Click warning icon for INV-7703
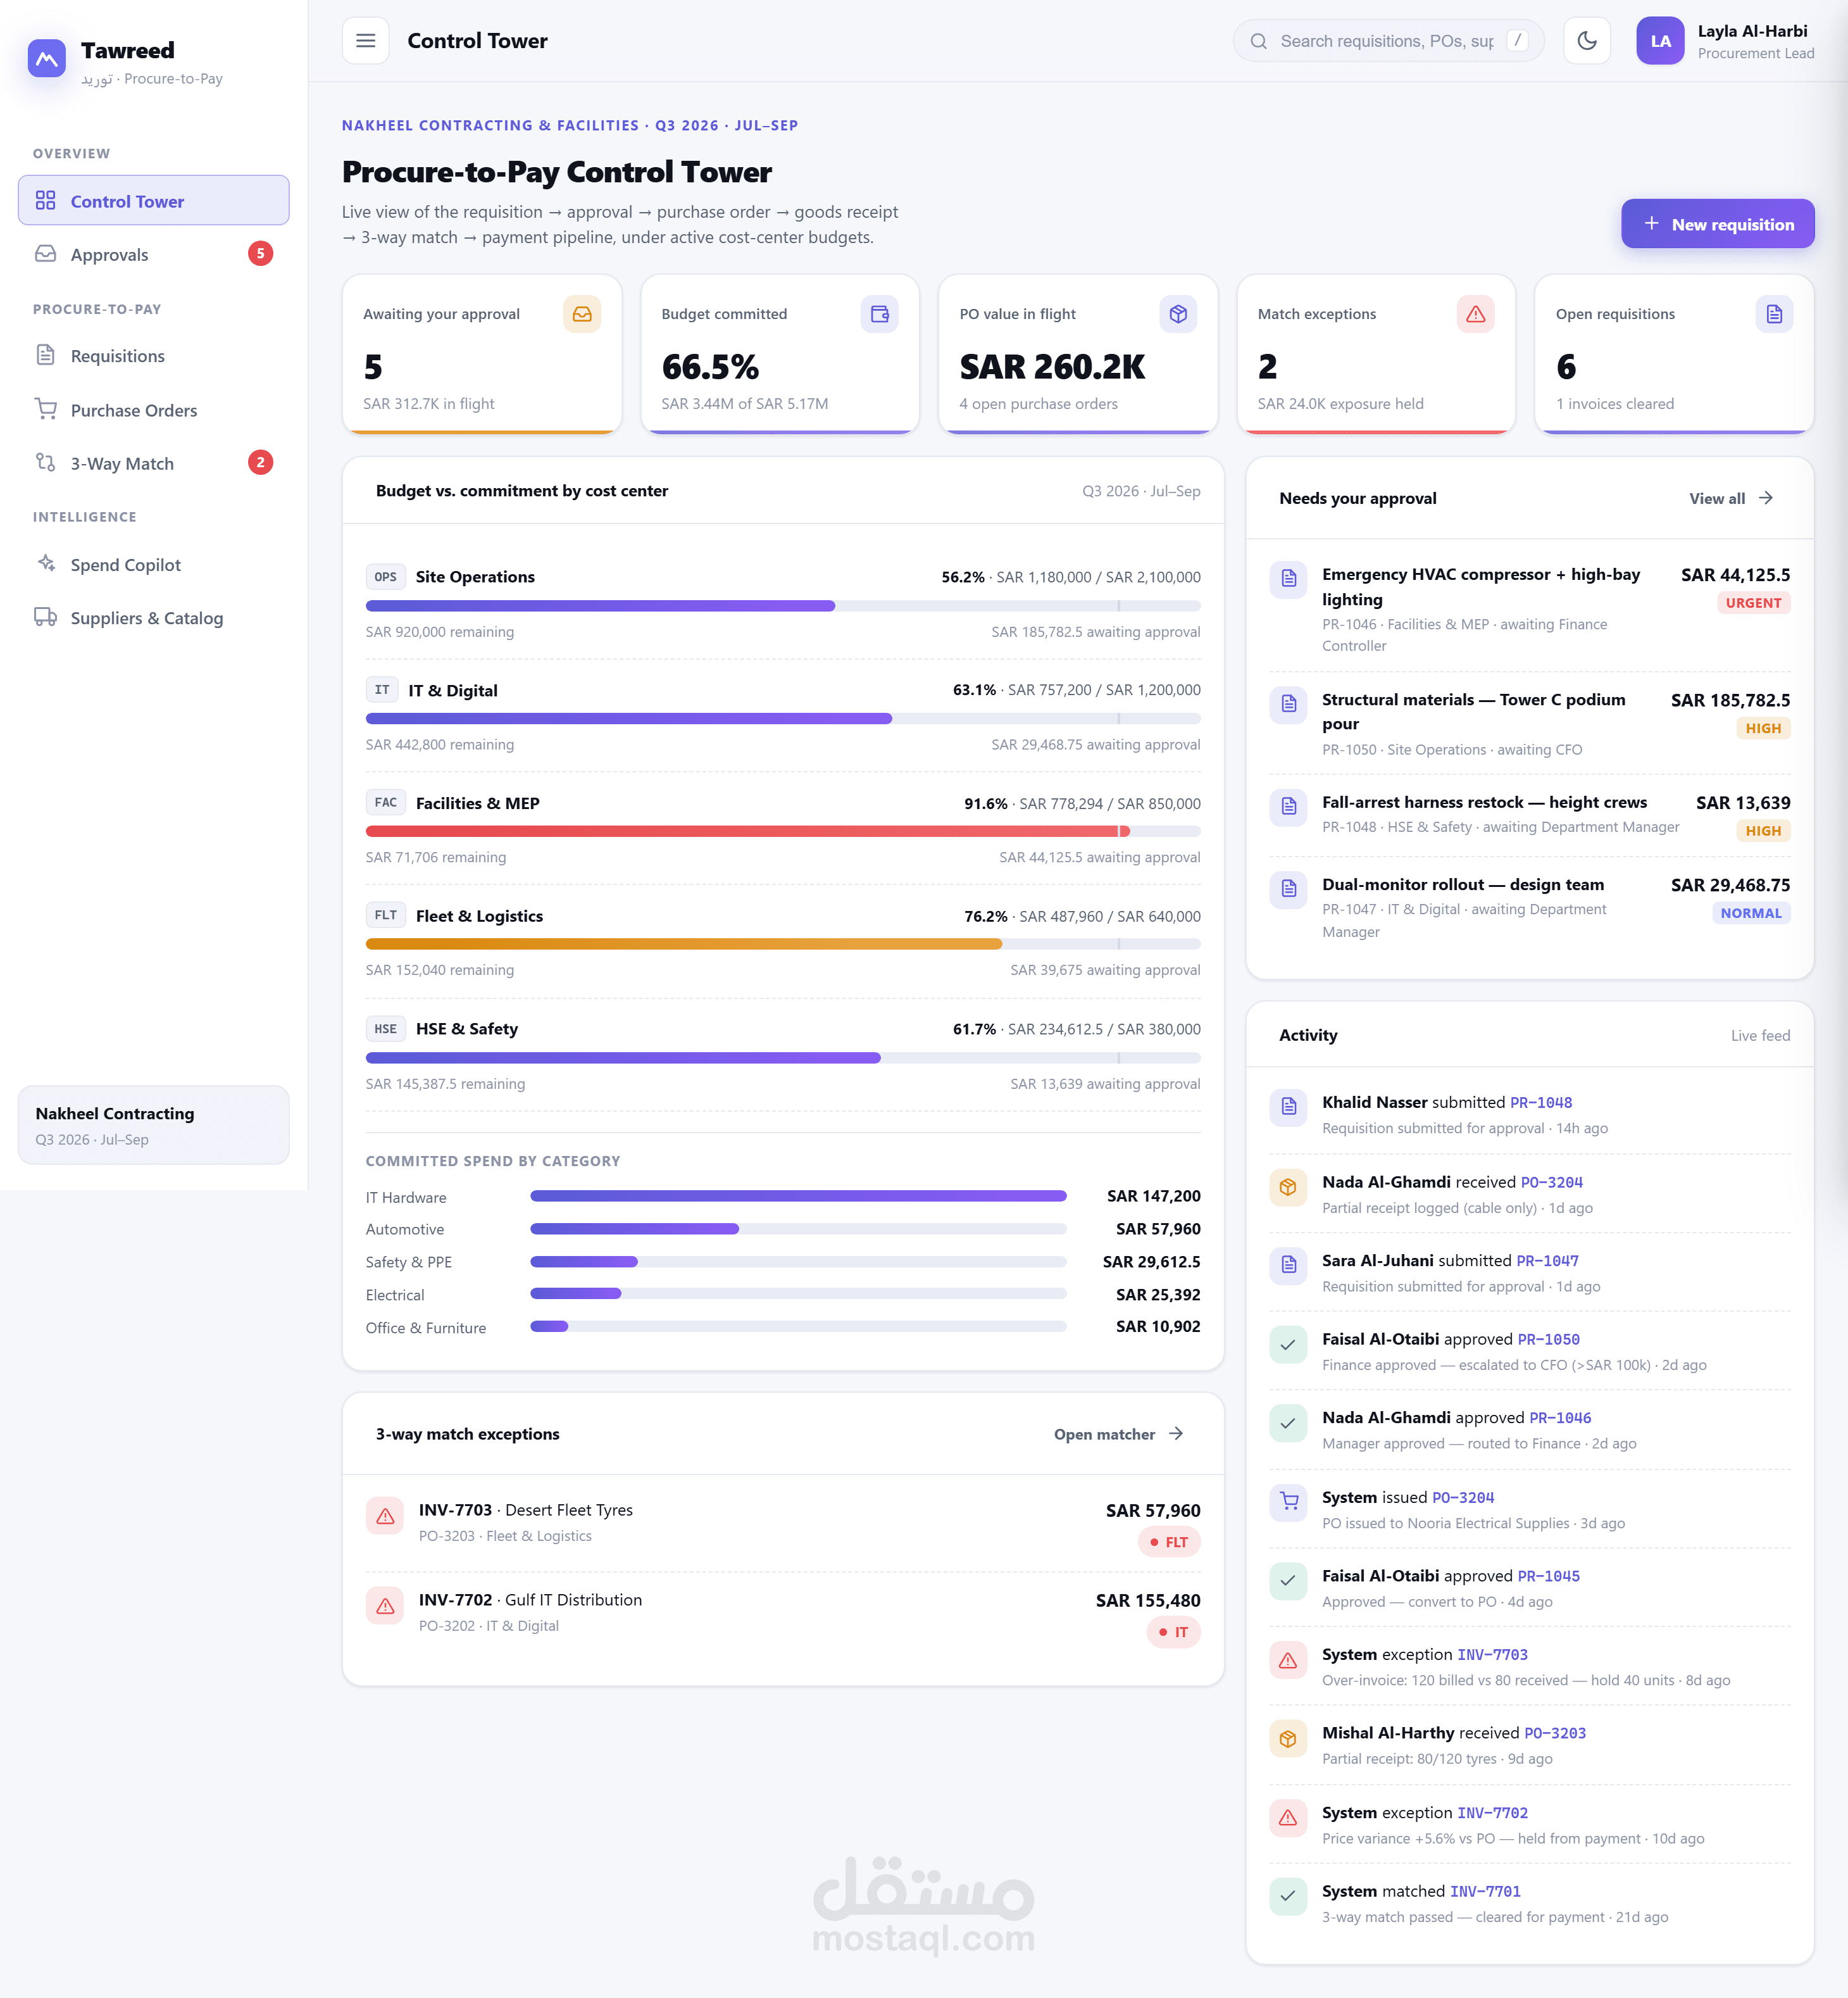The width and height of the screenshot is (1848, 1998). 384,1517
